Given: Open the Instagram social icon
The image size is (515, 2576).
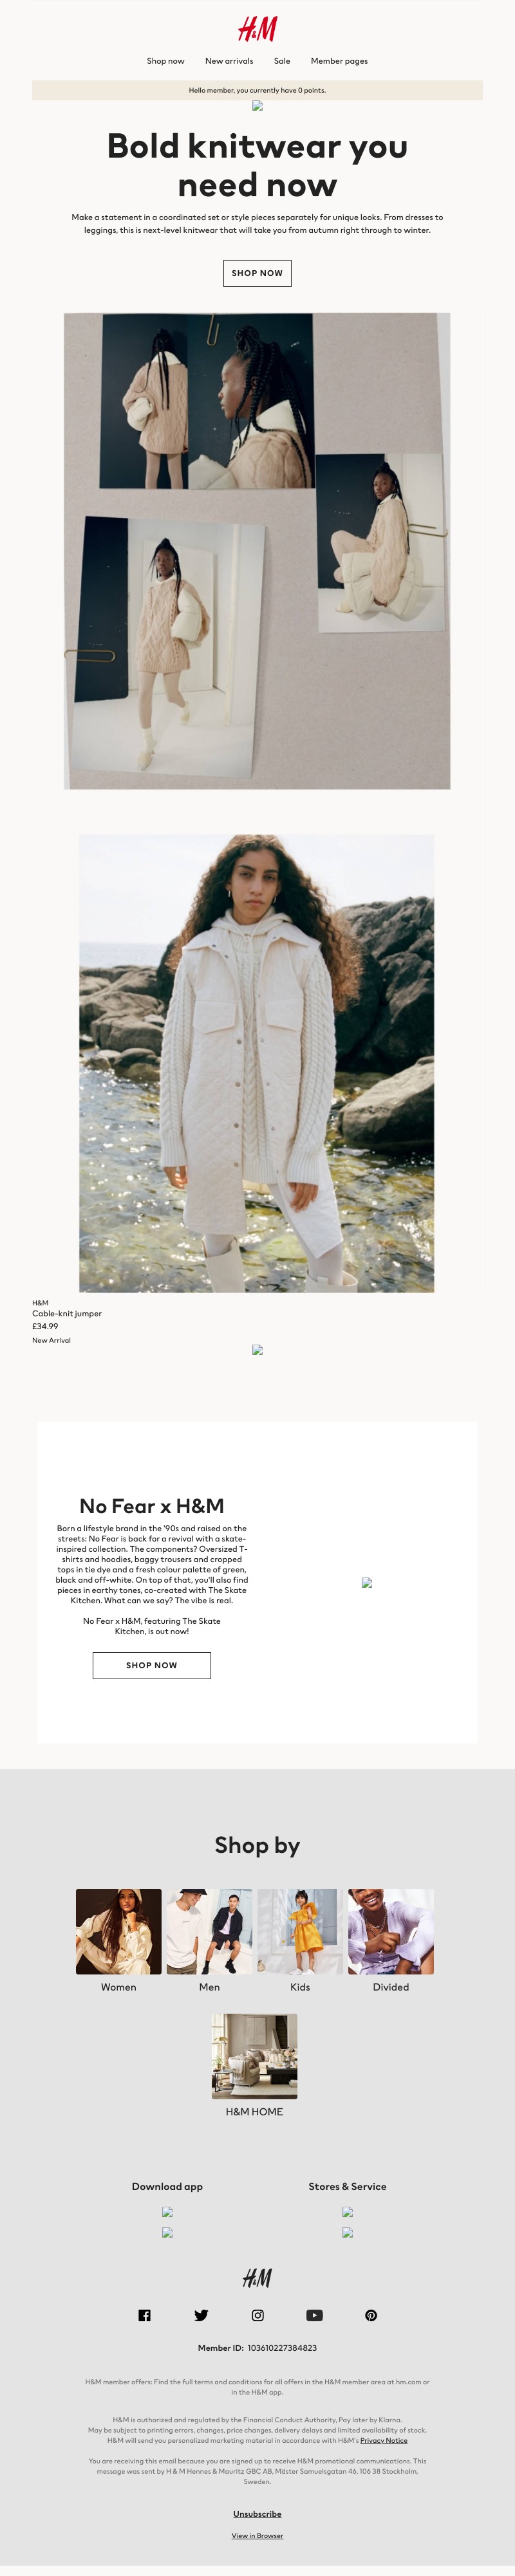Looking at the screenshot, I should pyautogui.click(x=257, y=2315).
